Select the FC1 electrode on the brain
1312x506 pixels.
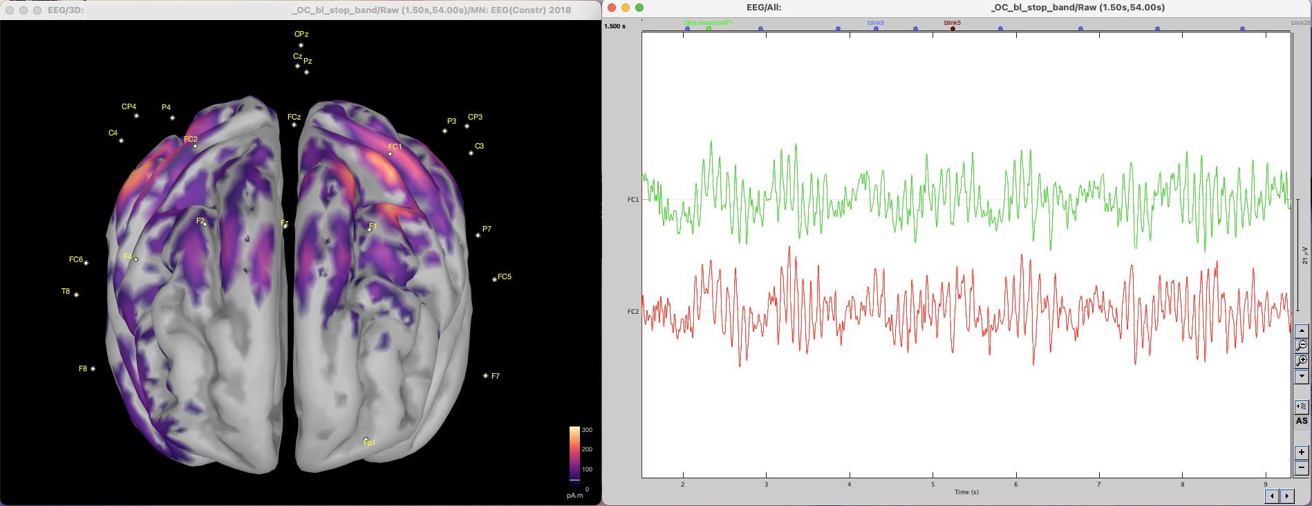pos(391,153)
